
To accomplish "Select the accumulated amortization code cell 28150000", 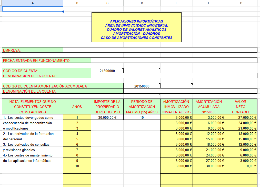I will coord(142,86).
